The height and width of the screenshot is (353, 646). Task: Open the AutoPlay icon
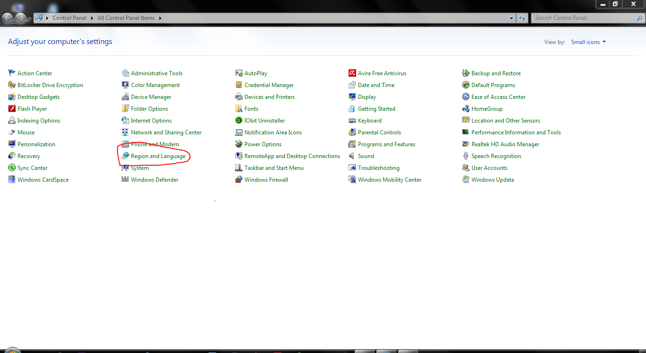[x=239, y=73]
